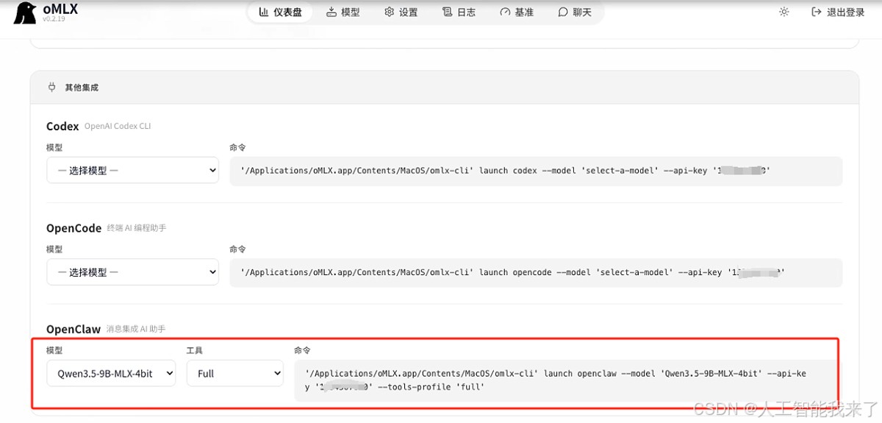This screenshot has width=882, height=423.
Task: Open the OpenClaw 工具 Full dropdown
Action: coord(234,373)
